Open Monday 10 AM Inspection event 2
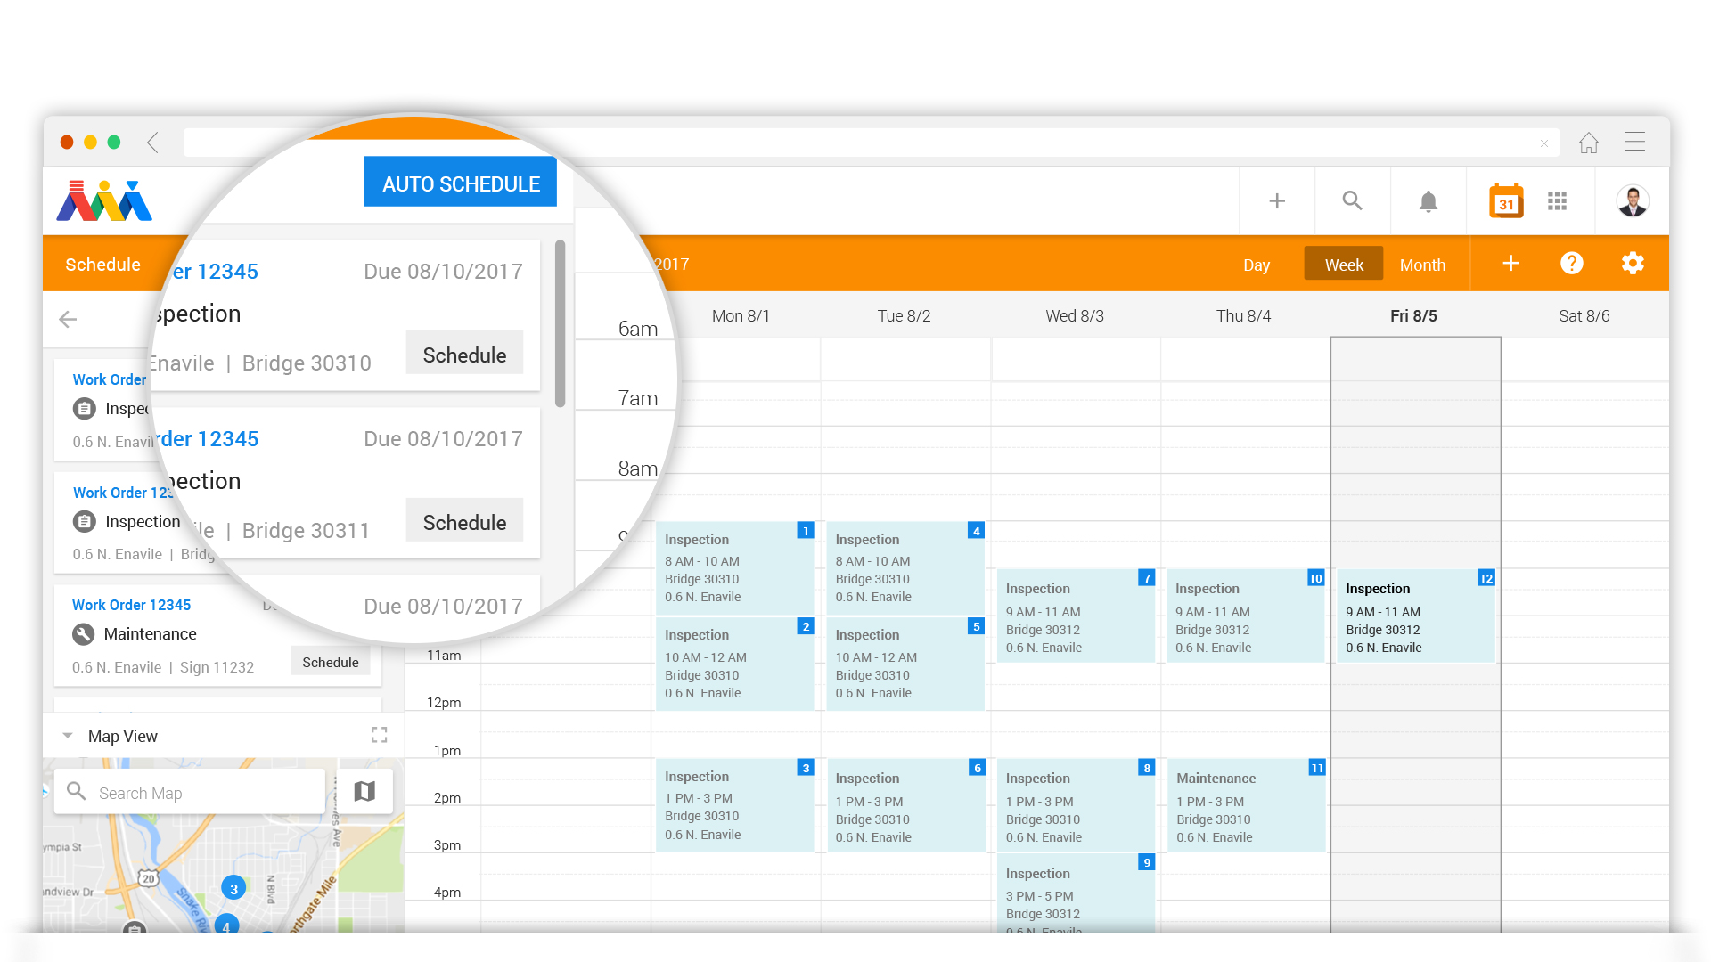1711x962 pixels. pyautogui.click(x=734, y=664)
